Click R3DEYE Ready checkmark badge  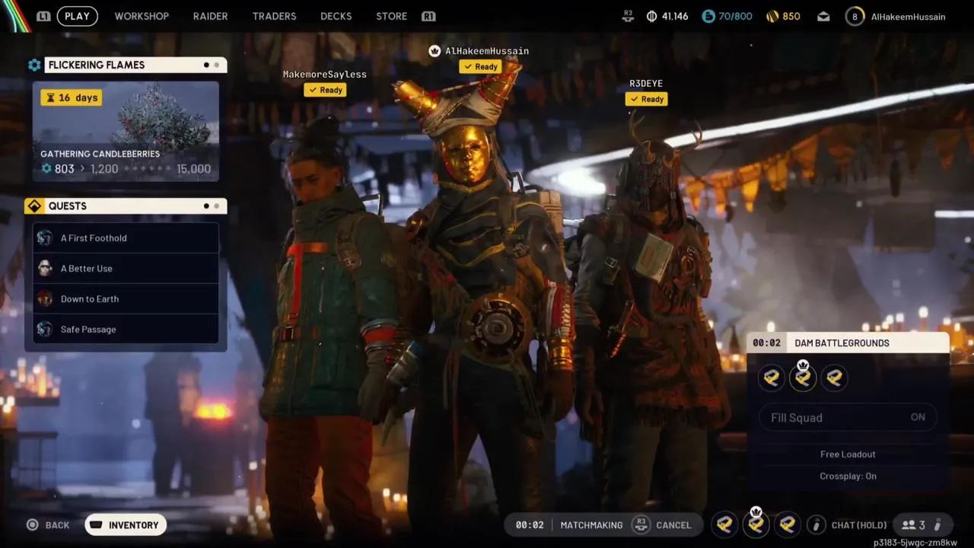pyautogui.click(x=646, y=99)
